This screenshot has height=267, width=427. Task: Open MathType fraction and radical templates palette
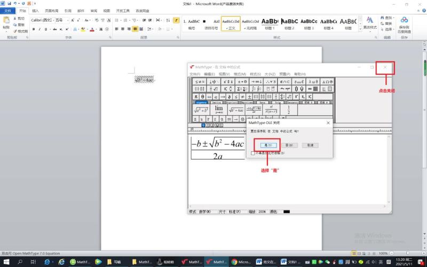click(213, 89)
